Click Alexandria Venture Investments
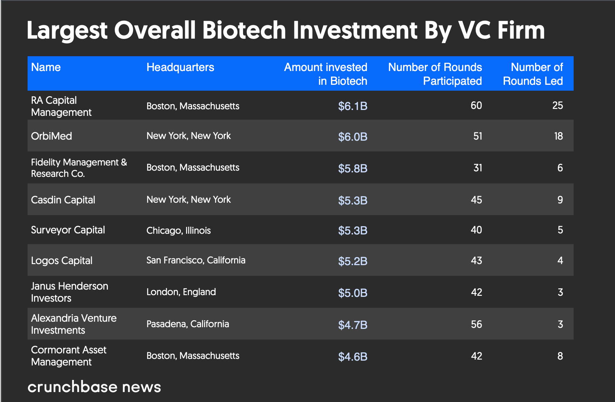Image resolution: width=615 pixels, height=402 pixels. 74,324
